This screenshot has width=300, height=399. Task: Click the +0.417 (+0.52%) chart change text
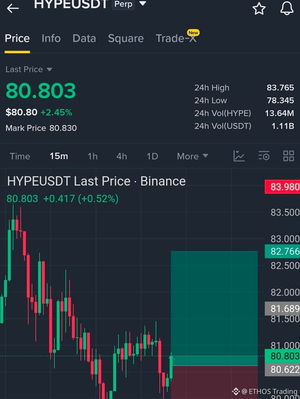[x=81, y=199]
